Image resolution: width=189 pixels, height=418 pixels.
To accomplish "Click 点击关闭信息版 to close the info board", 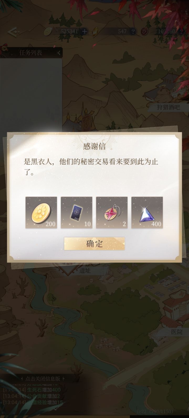I will click(x=43, y=379).
